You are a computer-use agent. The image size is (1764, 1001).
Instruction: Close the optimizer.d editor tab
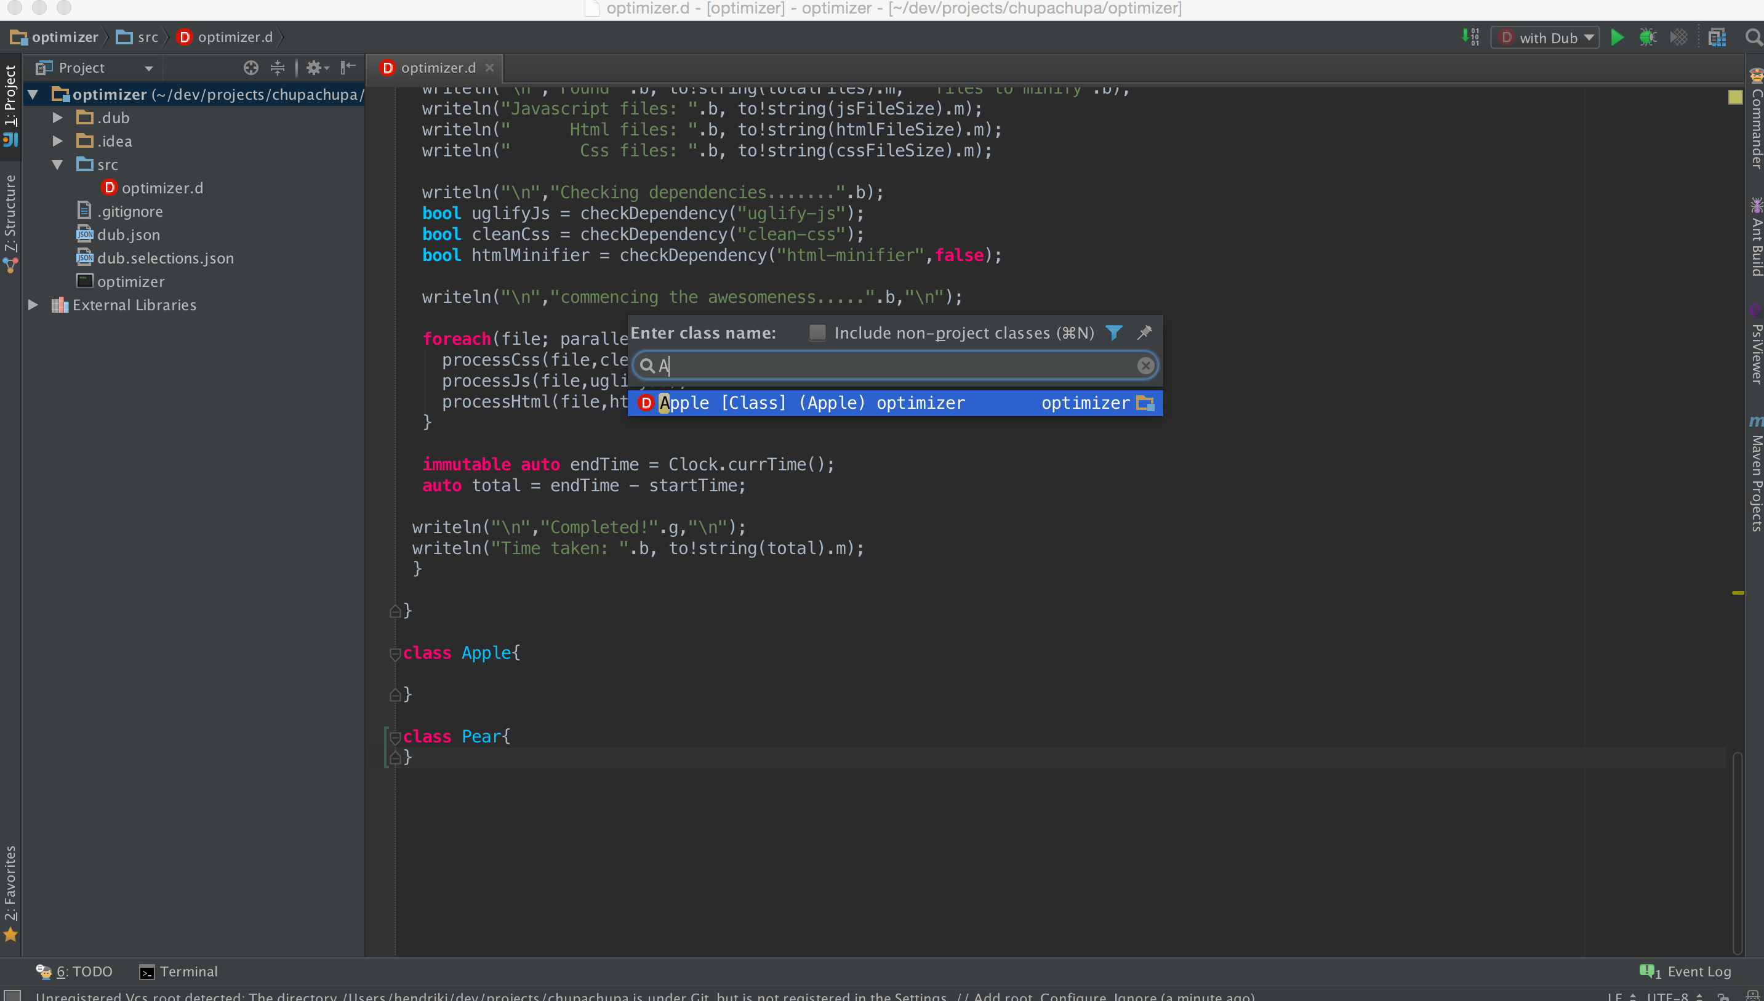pos(489,67)
